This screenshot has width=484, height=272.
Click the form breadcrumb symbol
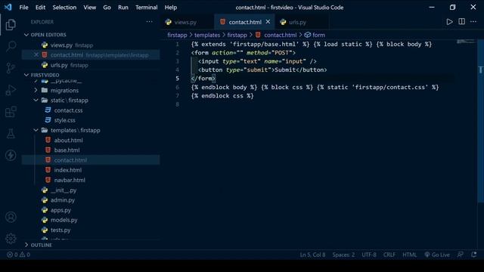coord(315,36)
